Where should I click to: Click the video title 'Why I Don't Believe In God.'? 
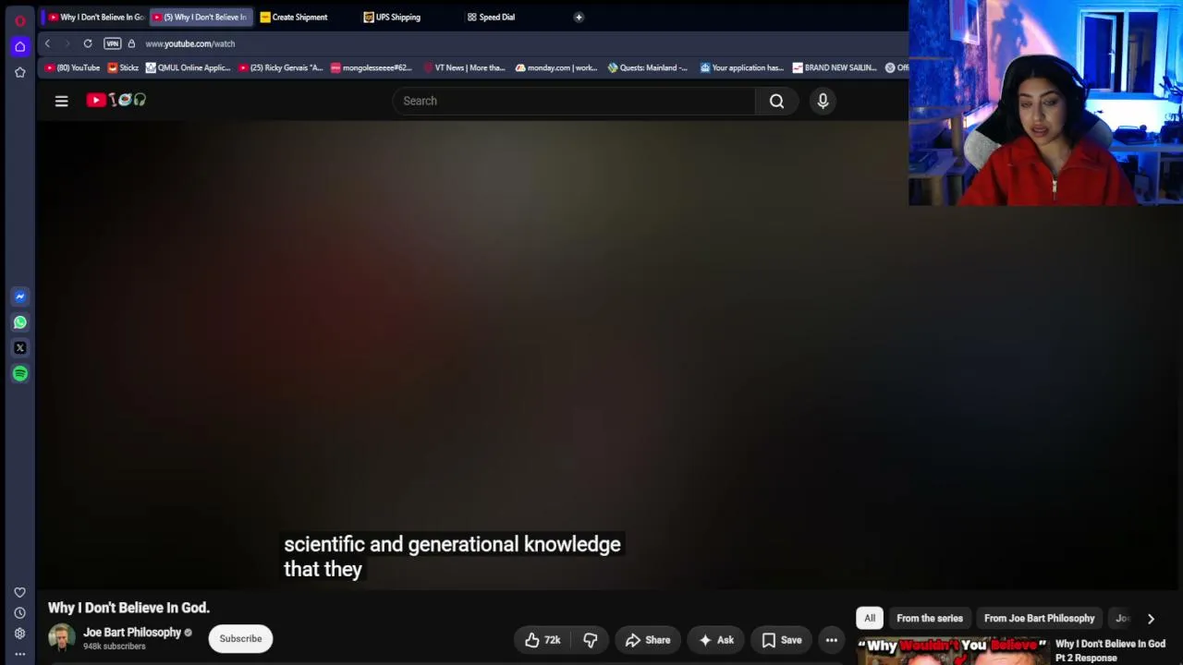tap(128, 608)
